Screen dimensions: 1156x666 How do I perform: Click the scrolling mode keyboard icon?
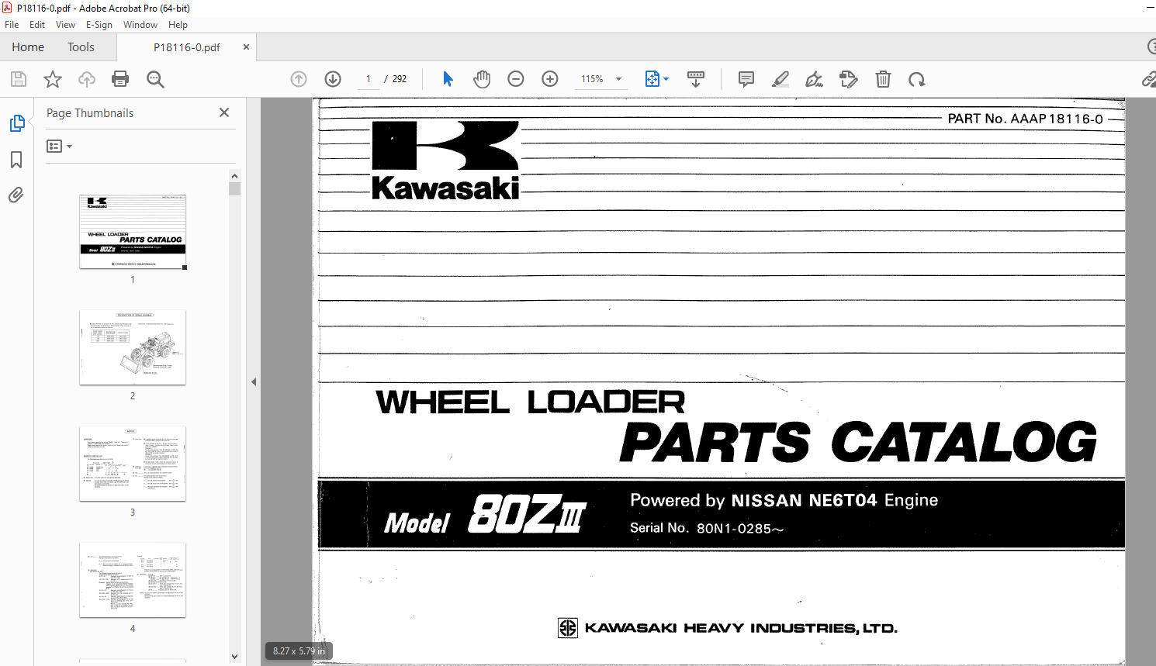coord(696,79)
